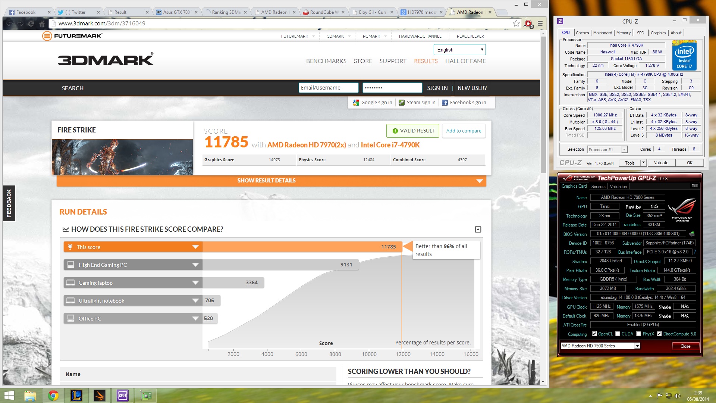The image size is (716, 403).
Task: Toggle the PhysX checkbox
Action: coord(639,334)
